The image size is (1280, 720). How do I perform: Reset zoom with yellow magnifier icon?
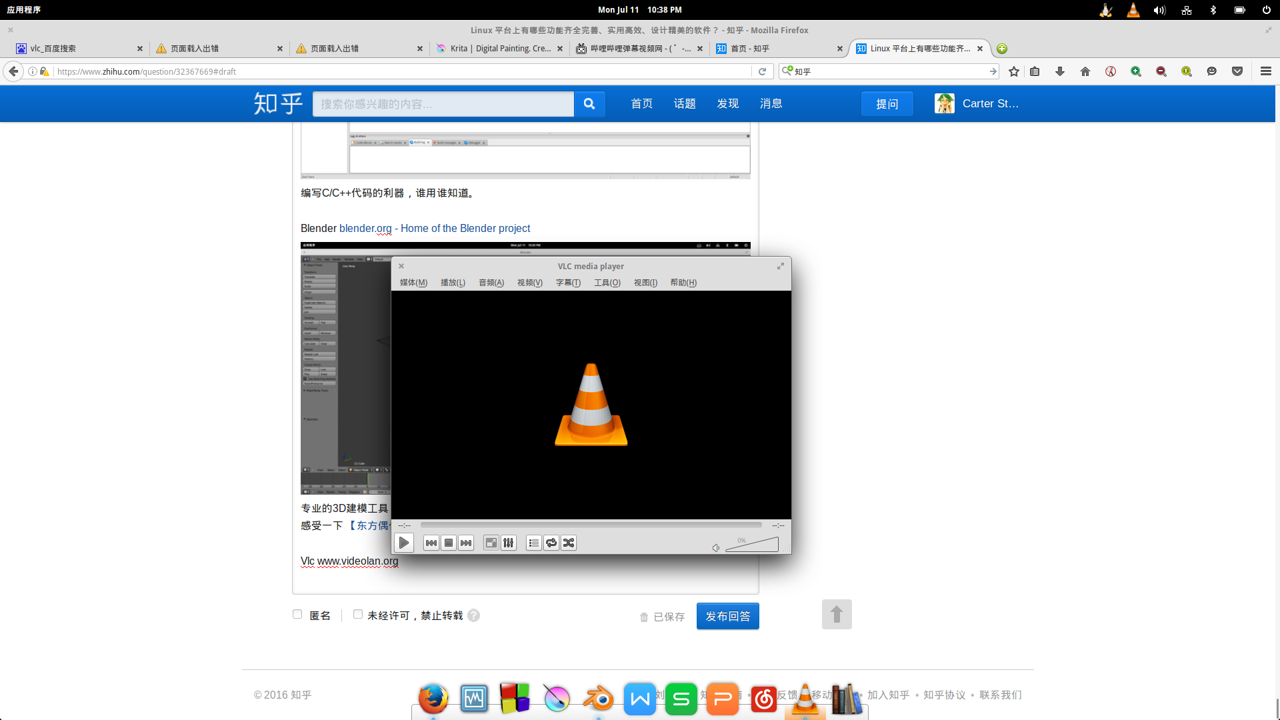click(x=1187, y=71)
